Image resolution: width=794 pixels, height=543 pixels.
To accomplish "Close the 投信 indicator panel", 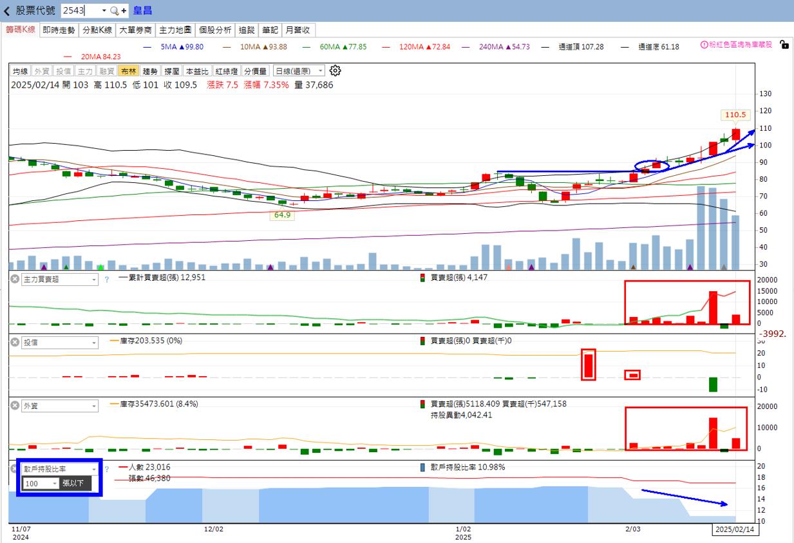I will 15,343.
